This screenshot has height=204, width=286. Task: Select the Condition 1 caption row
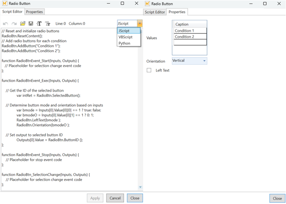pos(190,31)
